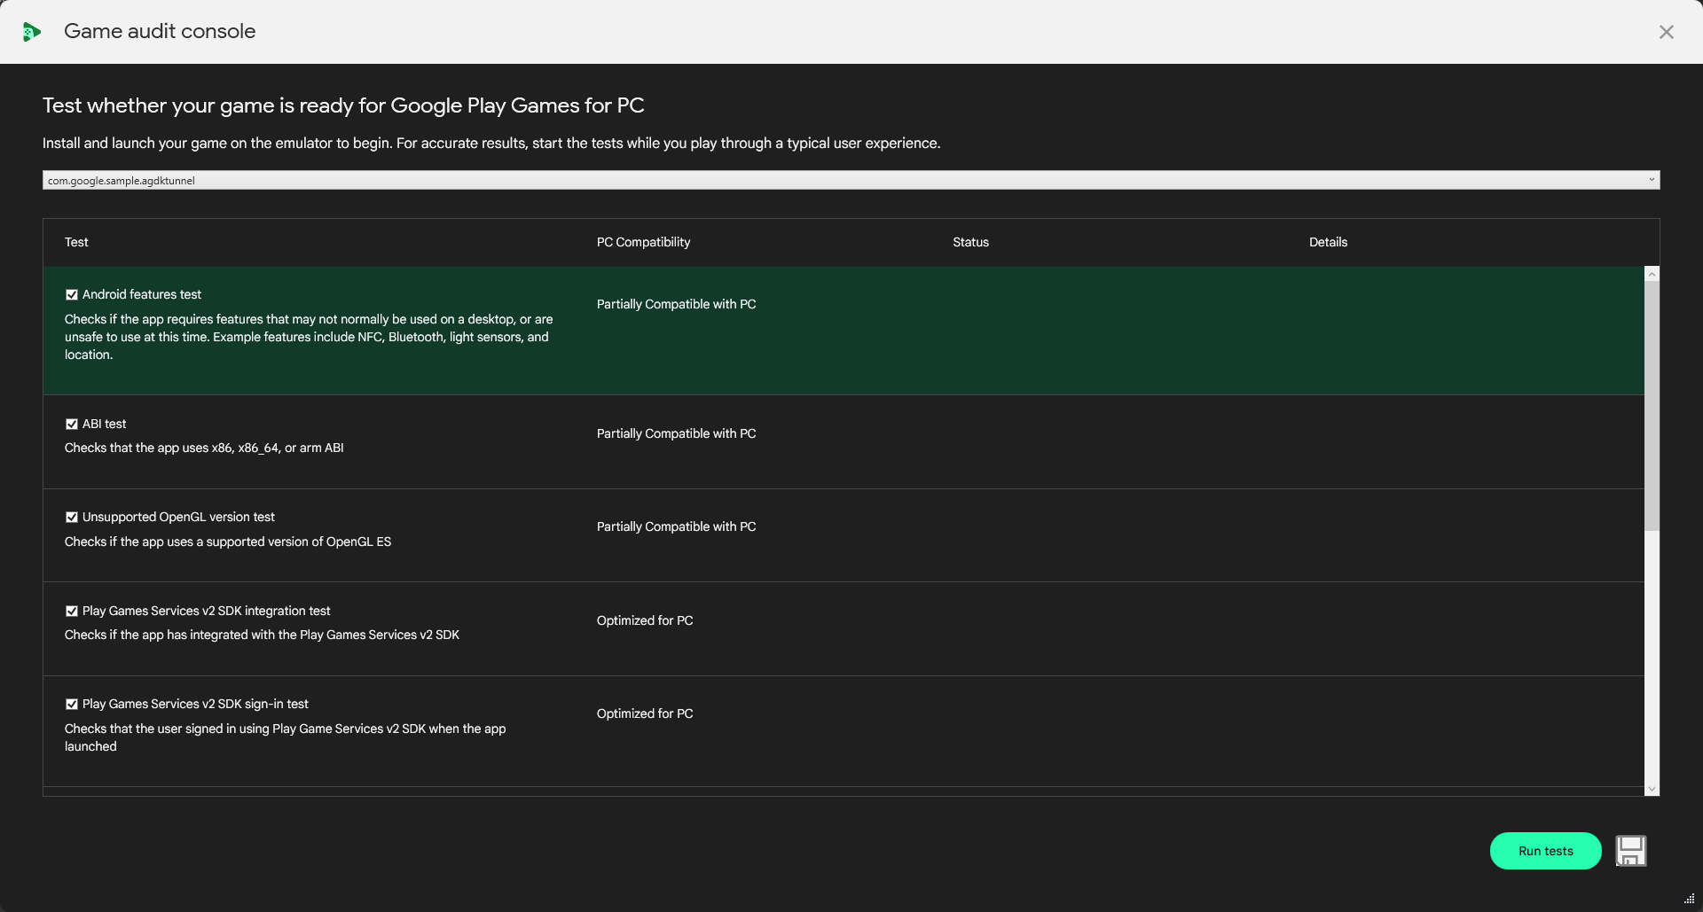Click the scrollbar up arrow
1703x912 pixels.
point(1651,274)
